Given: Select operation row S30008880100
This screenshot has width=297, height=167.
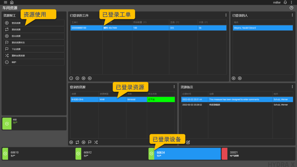Looking at the screenshot, I should pyautogui.click(x=148, y=28).
